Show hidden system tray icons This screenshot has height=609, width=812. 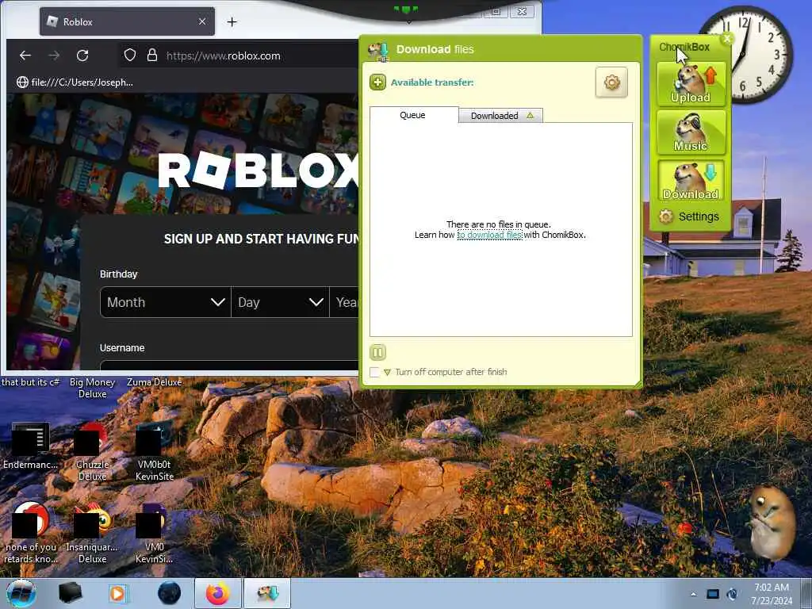(x=693, y=594)
